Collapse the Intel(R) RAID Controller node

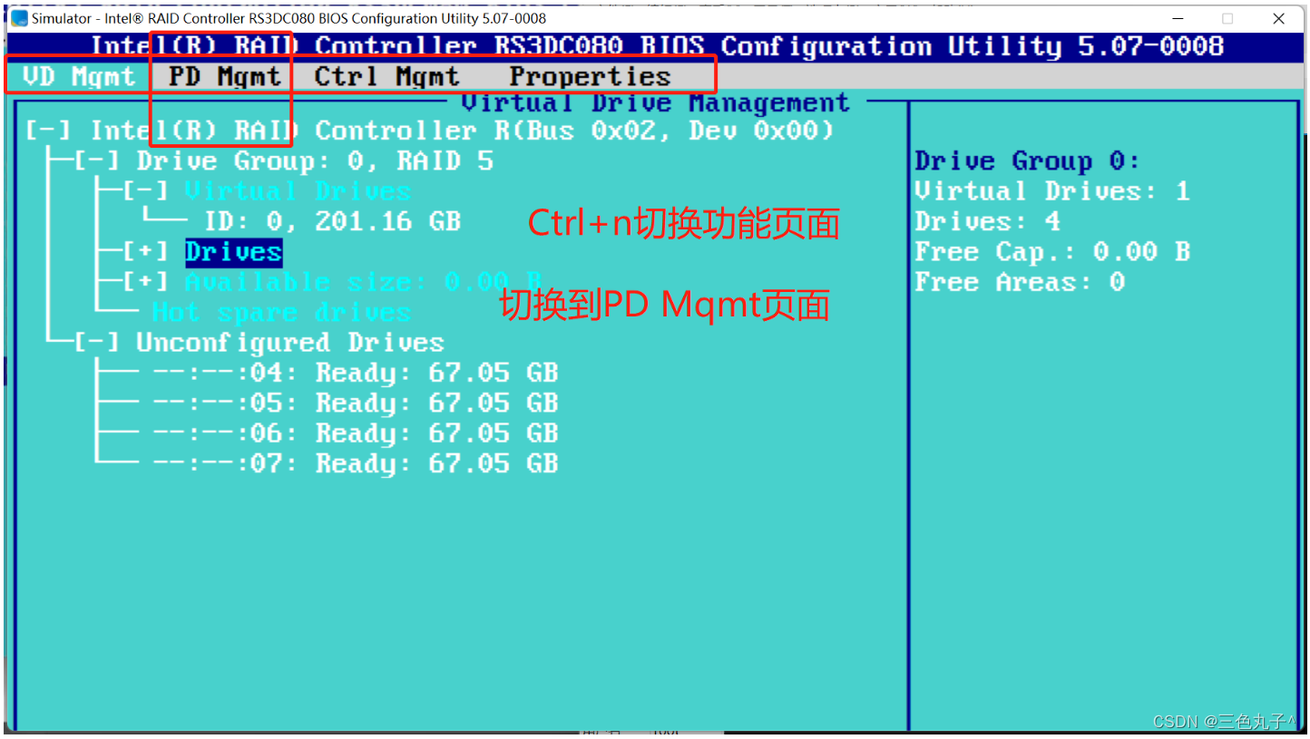point(47,131)
